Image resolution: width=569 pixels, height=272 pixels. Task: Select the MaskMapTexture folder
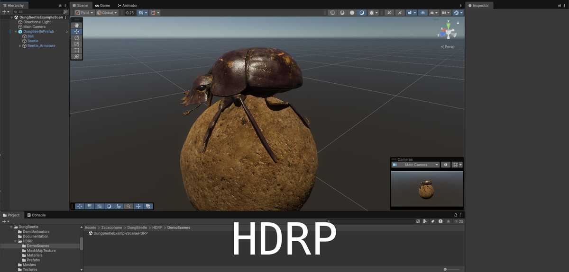pos(41,251)
